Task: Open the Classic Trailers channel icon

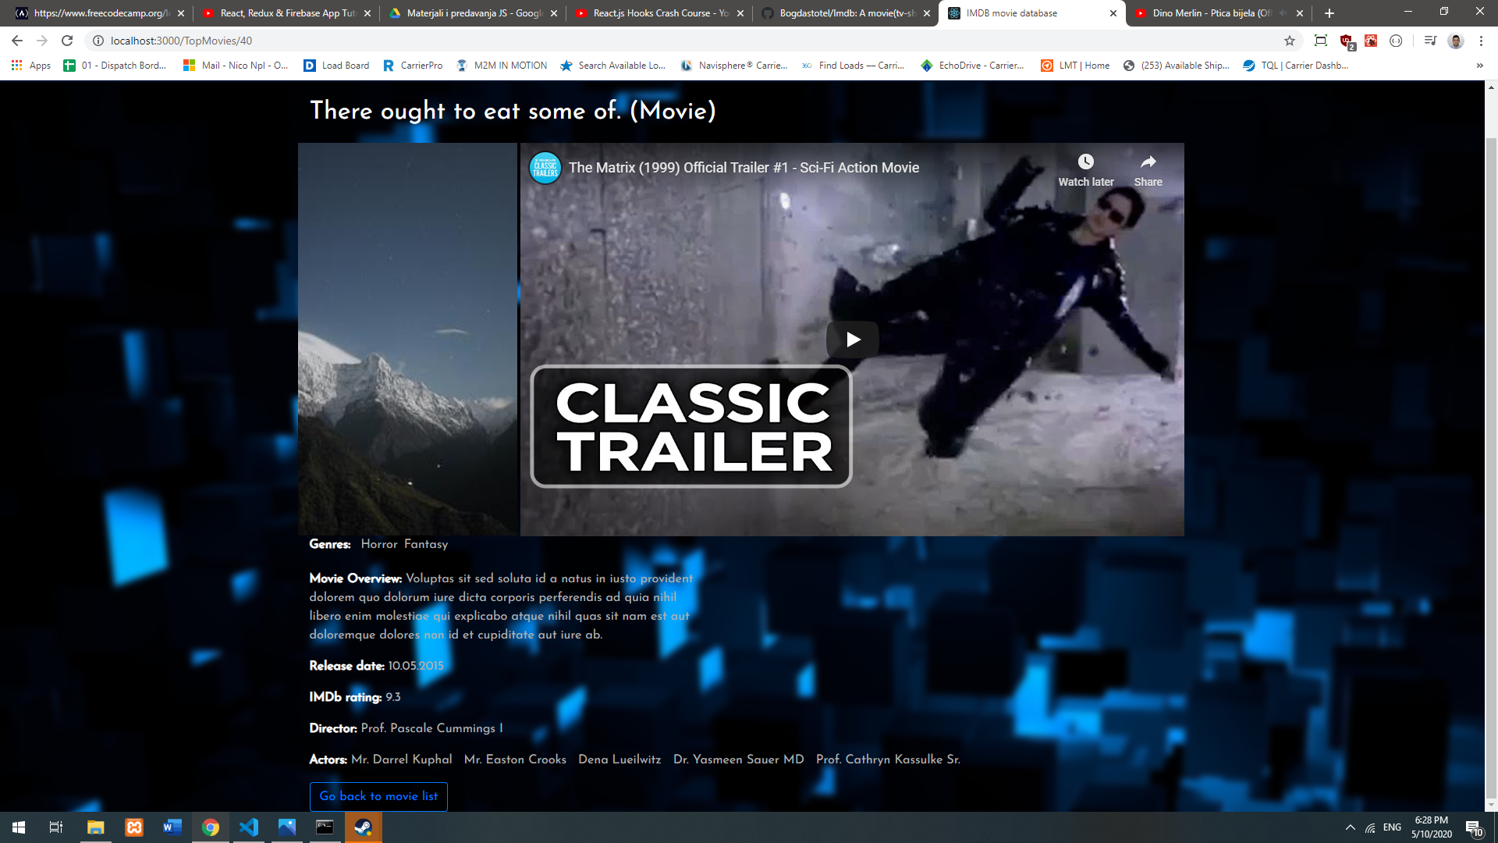Action: [x=545, y=168]
